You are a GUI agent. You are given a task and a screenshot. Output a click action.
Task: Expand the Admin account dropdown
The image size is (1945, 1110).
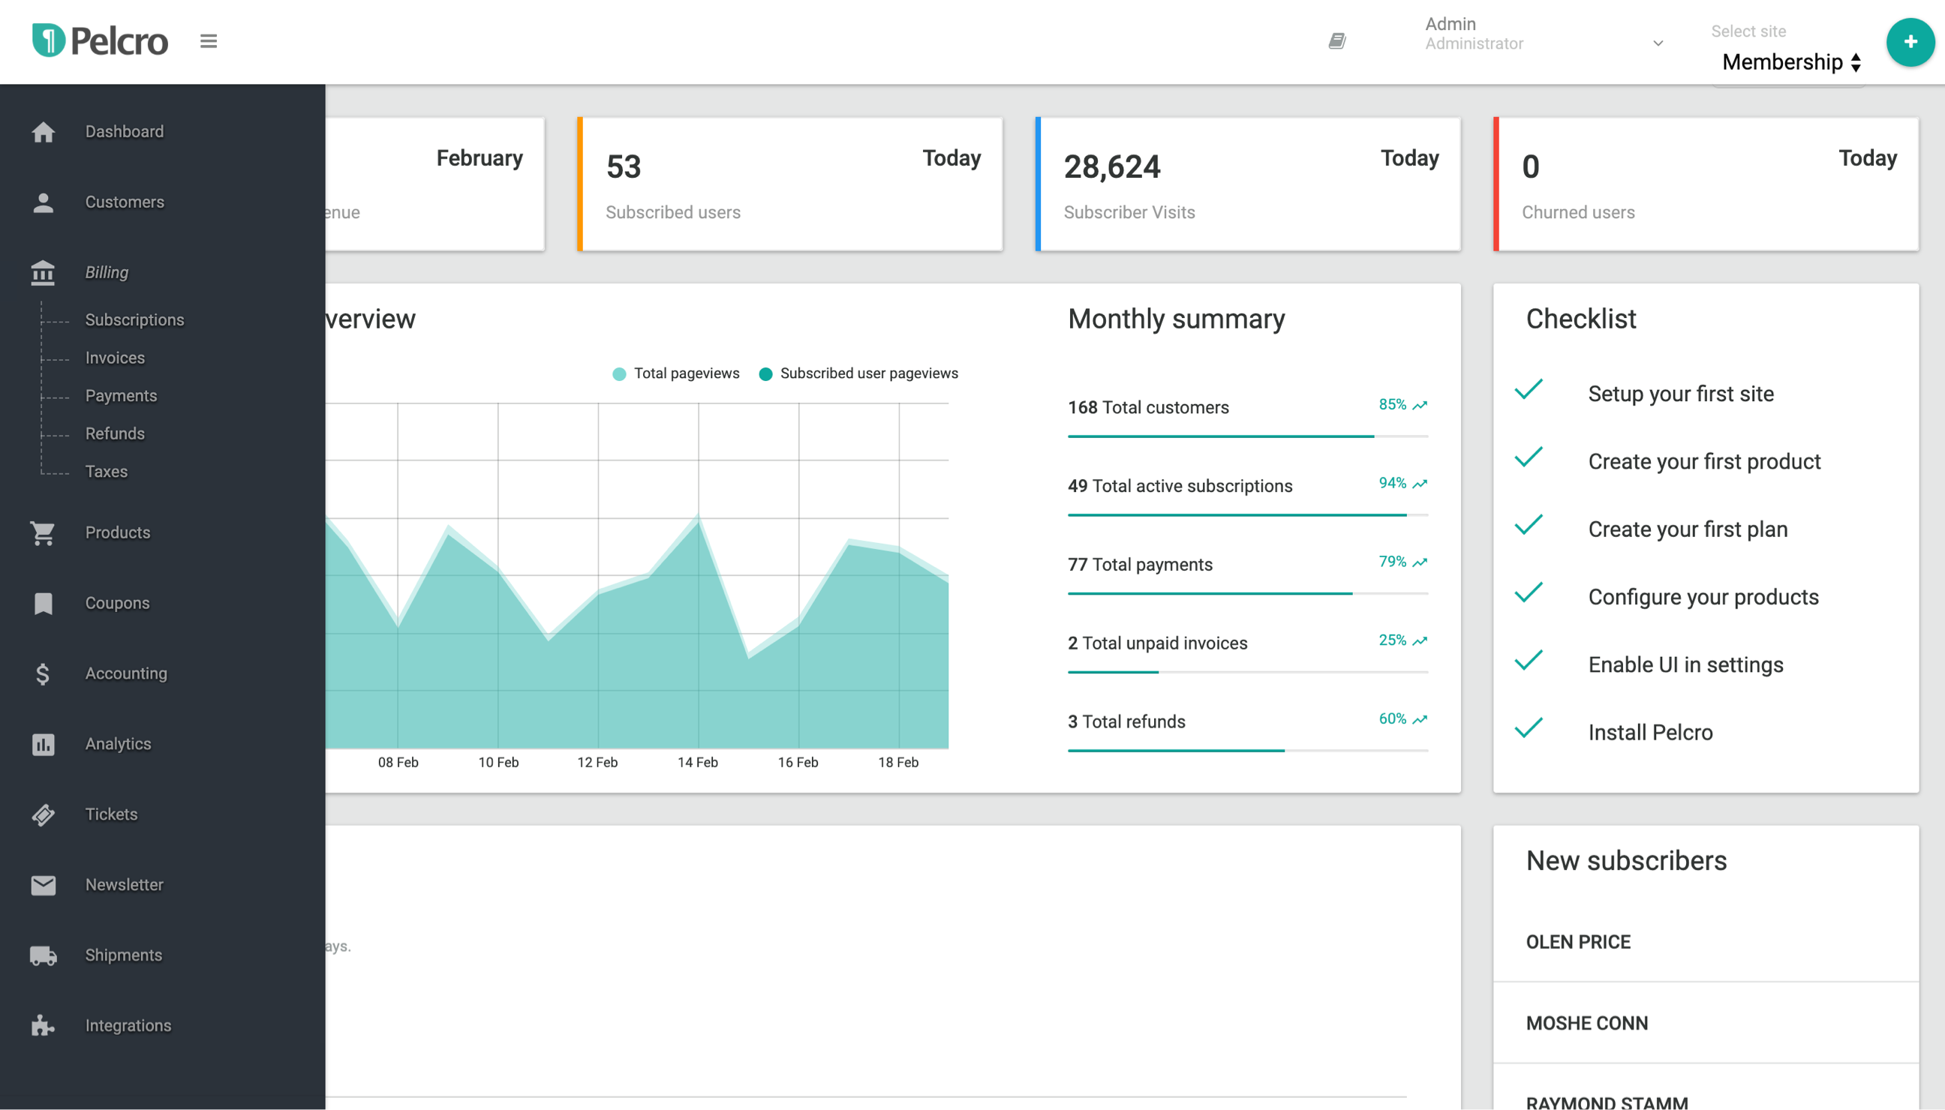1657,43
